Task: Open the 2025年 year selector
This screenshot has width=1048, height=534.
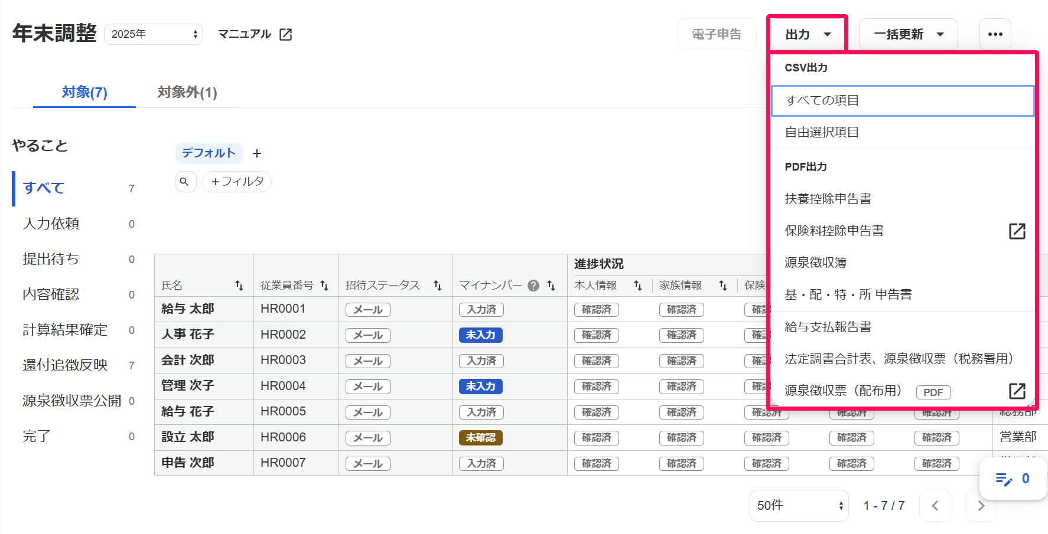Action: point(154,34)
